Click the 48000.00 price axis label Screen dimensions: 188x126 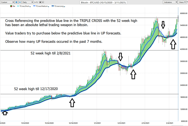coord(183,37)
